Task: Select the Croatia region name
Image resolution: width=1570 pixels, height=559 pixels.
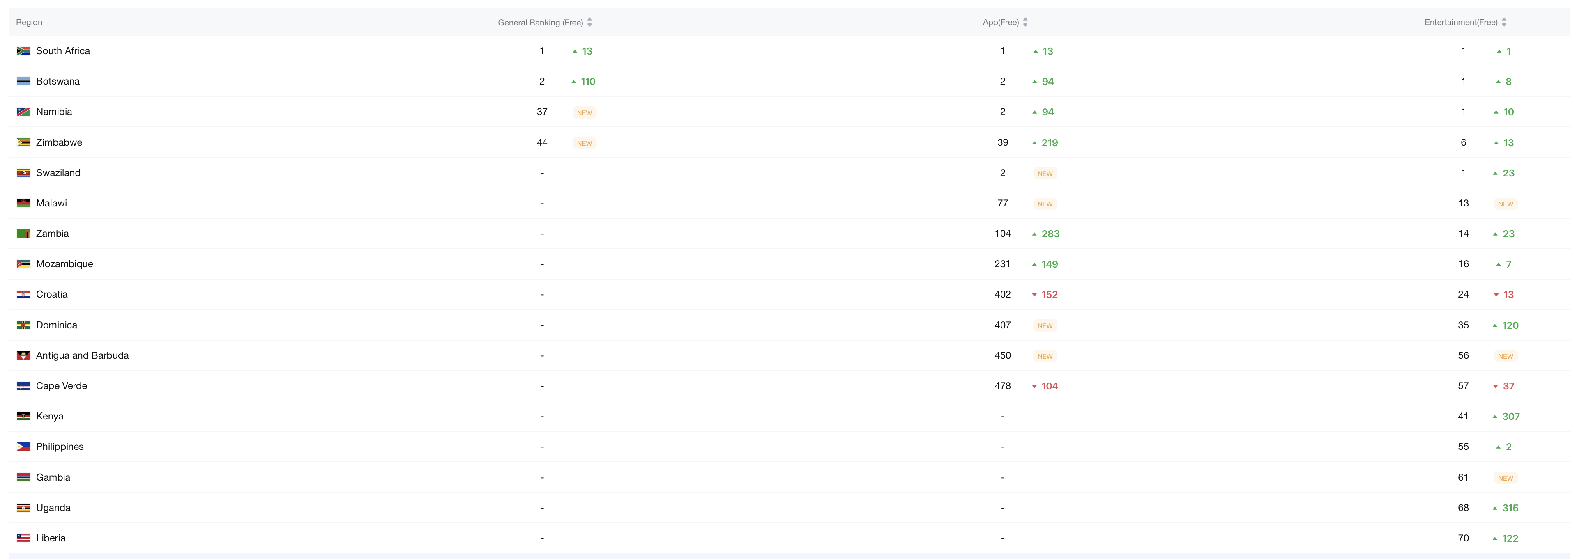Action: 52,295
